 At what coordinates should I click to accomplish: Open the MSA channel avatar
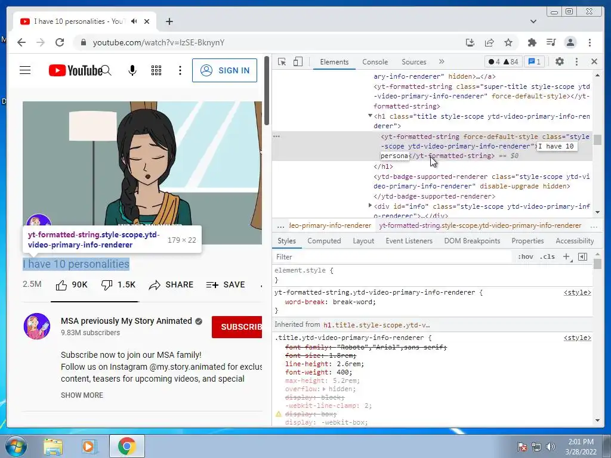coord(36,326)
